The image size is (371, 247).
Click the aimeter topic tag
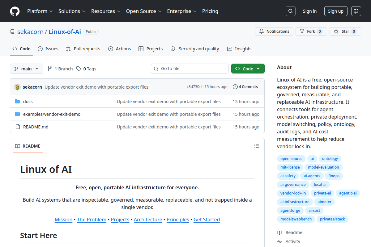coord(324,202)
